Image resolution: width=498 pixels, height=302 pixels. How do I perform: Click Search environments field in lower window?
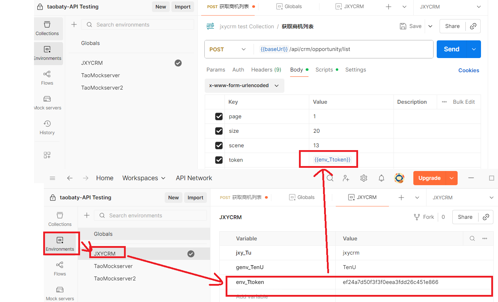tap(151, 216)
